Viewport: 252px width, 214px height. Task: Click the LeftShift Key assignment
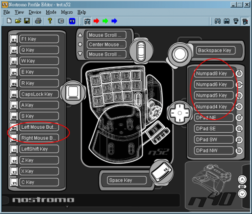coord(39,149)
